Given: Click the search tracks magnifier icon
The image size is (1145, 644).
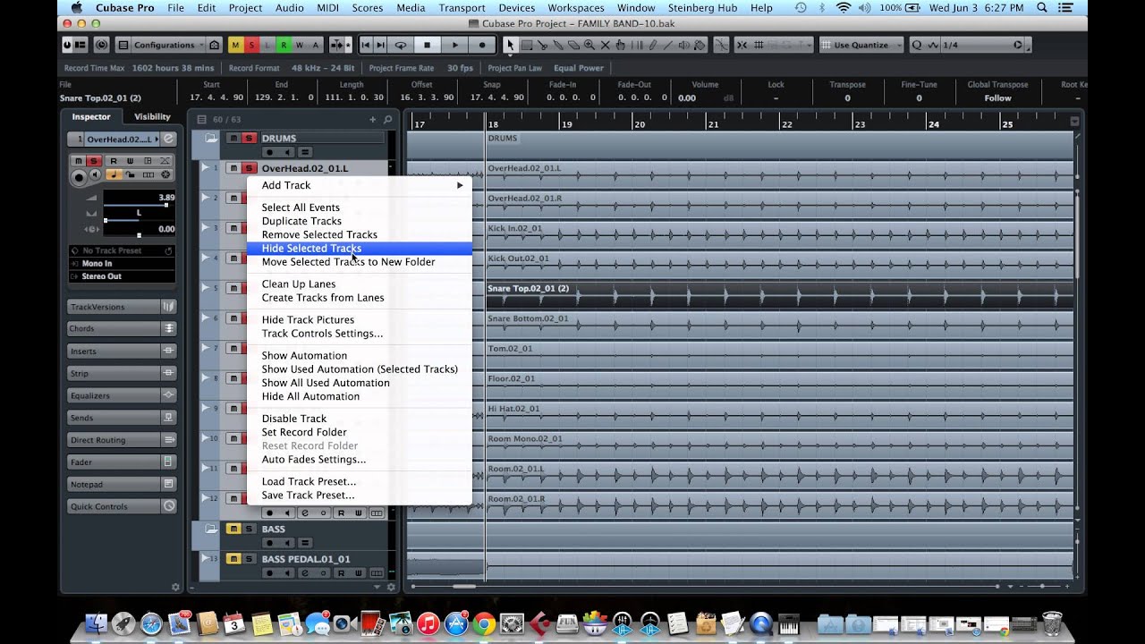Looking at the screenshot, I should point(387,119).
